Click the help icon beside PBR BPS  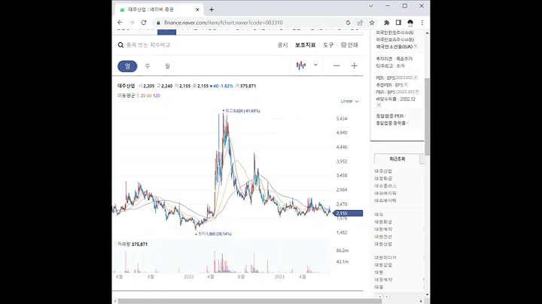pyautogui.click(x=417, y=92)
